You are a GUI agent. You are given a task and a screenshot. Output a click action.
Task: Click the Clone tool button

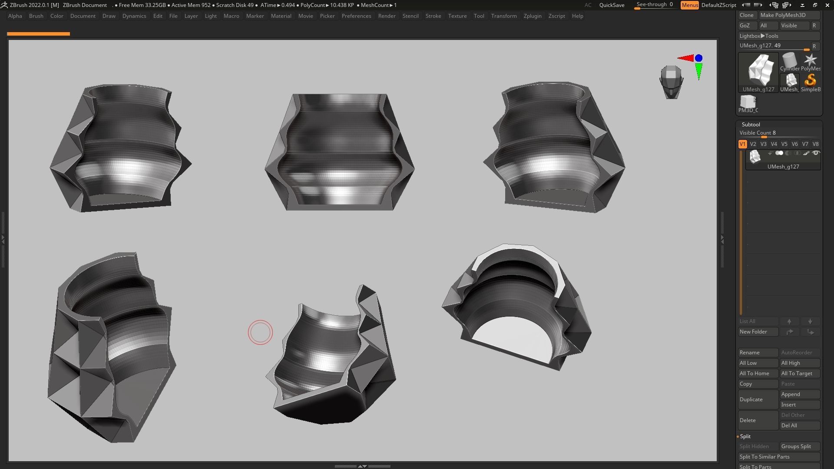[x=747, y=15]
